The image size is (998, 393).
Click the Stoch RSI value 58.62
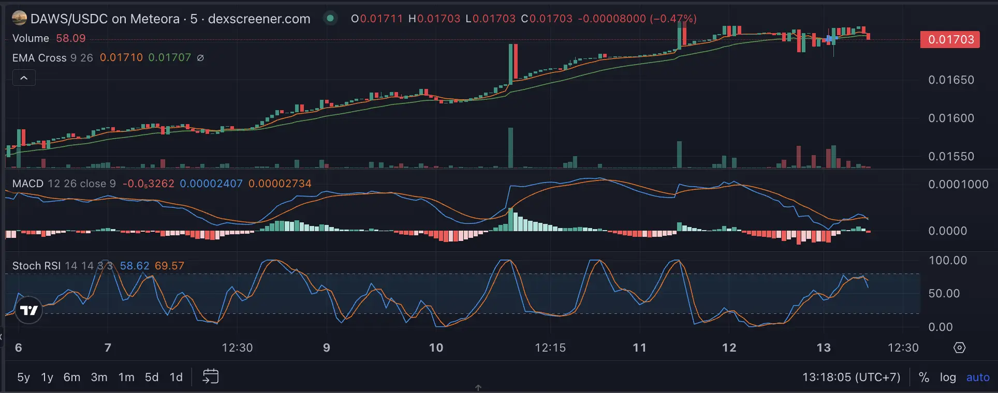click(135, 266)
